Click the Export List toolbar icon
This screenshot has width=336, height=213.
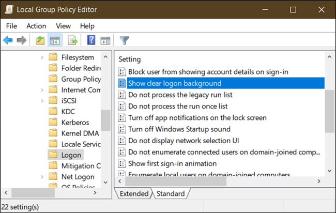point(72,40)
